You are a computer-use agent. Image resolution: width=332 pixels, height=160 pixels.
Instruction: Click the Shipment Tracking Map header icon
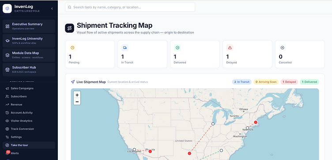coord(69,28)
